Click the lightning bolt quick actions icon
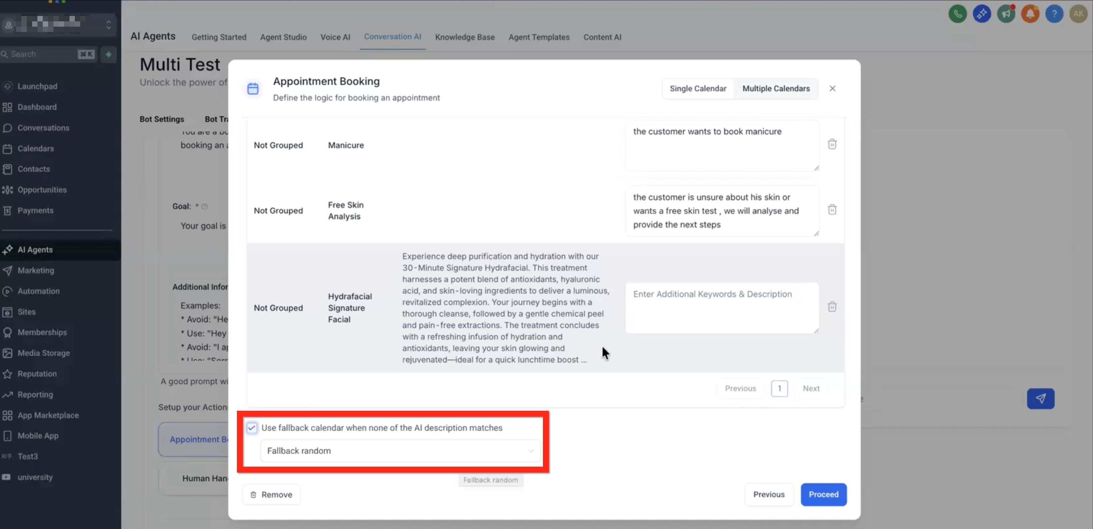Viewport: 1093px width, 529px height. click(109, 54)
